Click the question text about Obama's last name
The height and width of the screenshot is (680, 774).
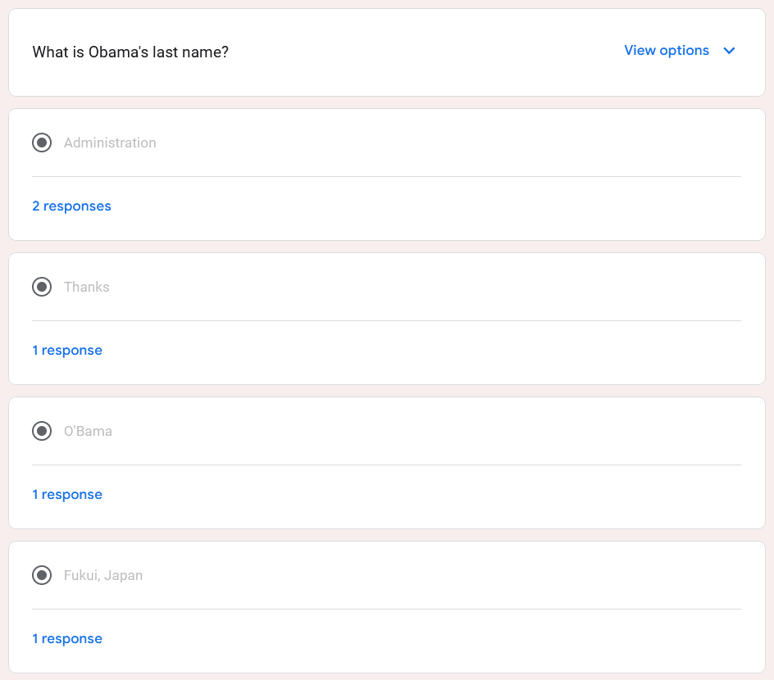130,52
